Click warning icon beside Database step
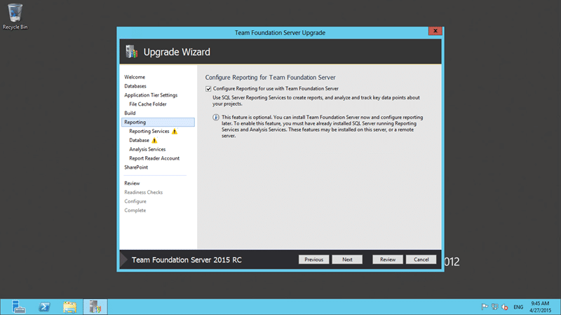Image resolution: width=561 pixels, height=315 pixels. click(154, 141)
